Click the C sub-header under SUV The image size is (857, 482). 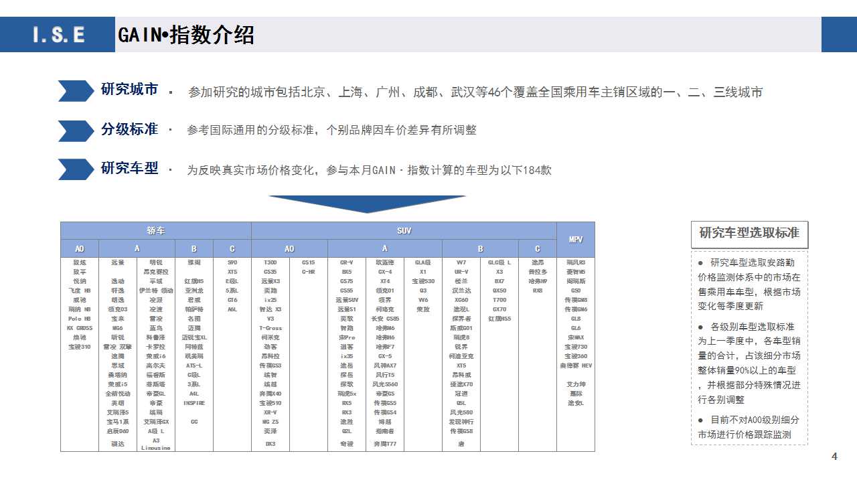(x=538, y=249)
